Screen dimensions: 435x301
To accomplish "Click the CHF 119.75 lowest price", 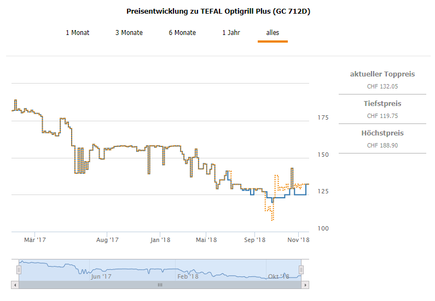I will (x=382, y=116).
